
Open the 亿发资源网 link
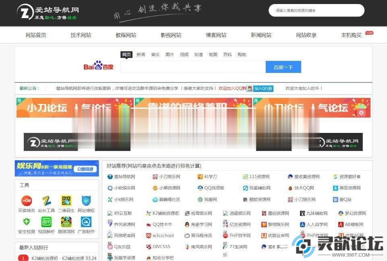240,224
